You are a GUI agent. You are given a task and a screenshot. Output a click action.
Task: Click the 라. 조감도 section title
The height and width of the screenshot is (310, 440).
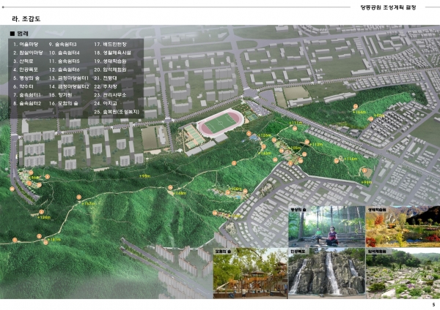point(26,19)
